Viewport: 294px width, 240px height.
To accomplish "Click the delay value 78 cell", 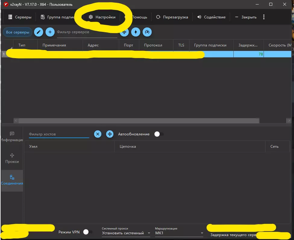I will click(249, 54).
